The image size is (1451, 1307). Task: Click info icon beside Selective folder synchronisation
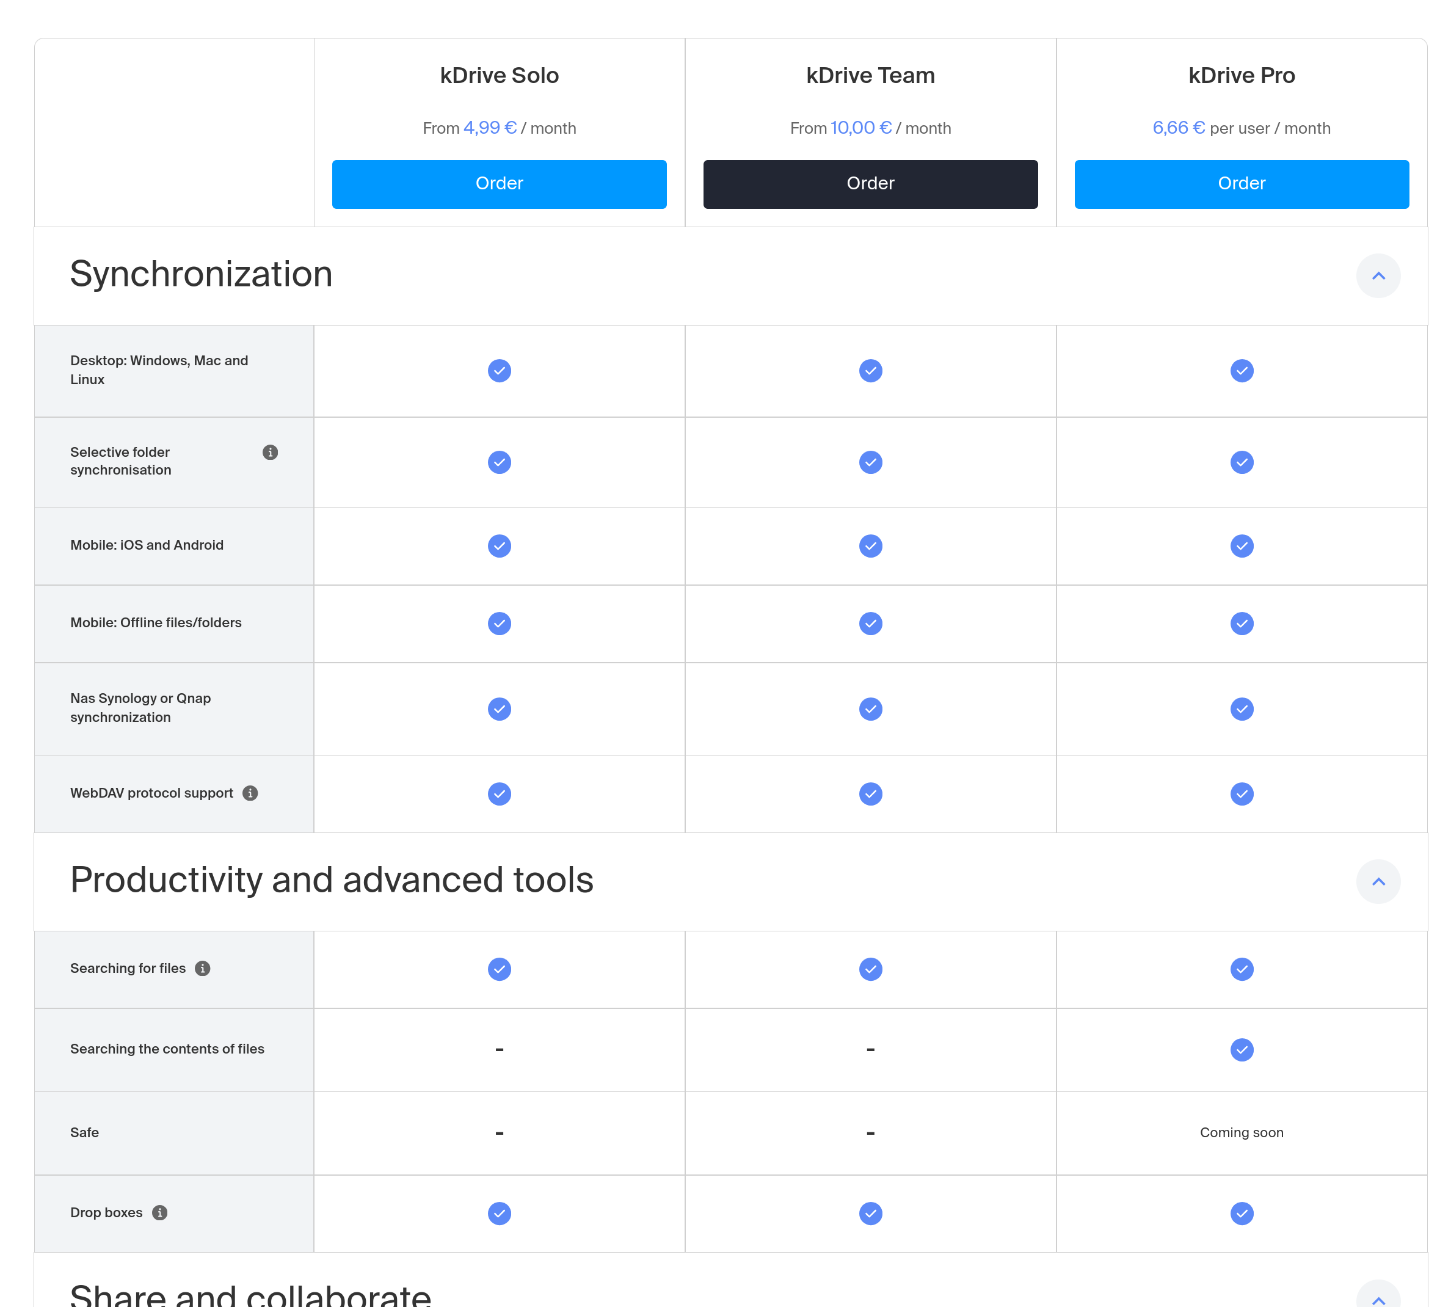click(x=270, y=453)
